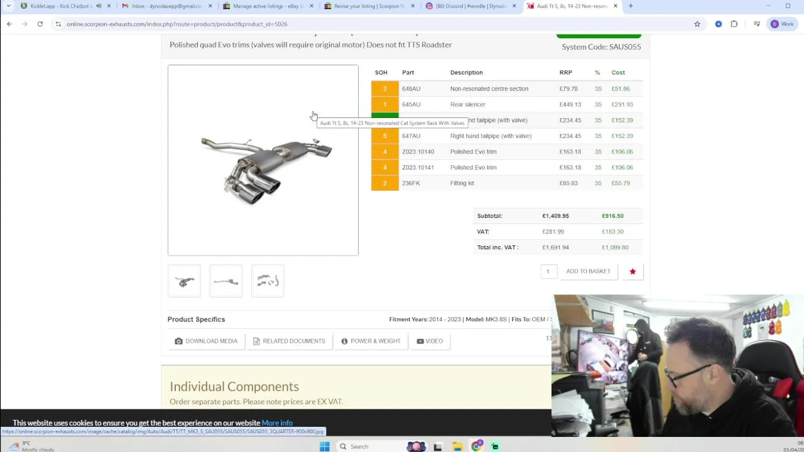Screen dimensions: 804x452
Task: Open the Work profile menu
Action: [782, 24]
